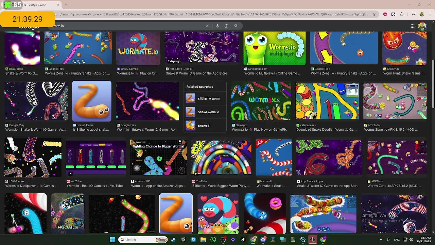This screenshot has width=435, height=245.
Task: Switch the ENG input language indicator
Action: (397, 240)
